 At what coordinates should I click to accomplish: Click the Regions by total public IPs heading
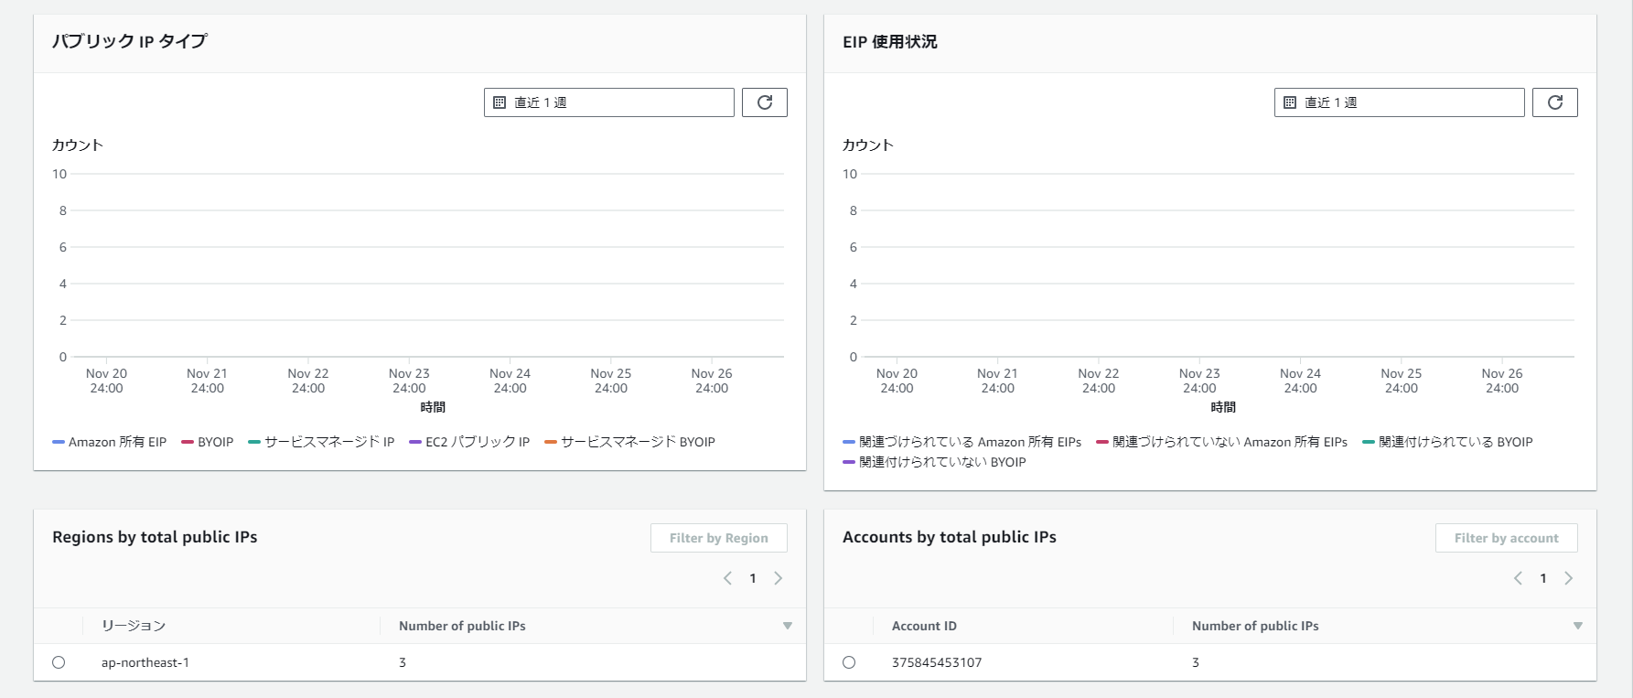(x=155, y=537)
